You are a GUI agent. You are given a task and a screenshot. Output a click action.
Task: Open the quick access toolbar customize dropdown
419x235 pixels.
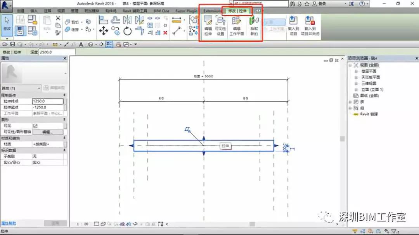click(135, 44)
